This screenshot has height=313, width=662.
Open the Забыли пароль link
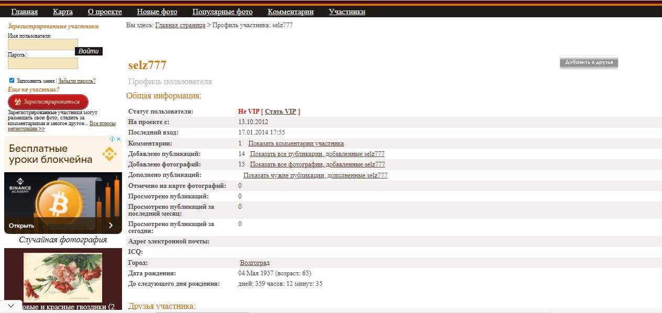tap(76, 81)
